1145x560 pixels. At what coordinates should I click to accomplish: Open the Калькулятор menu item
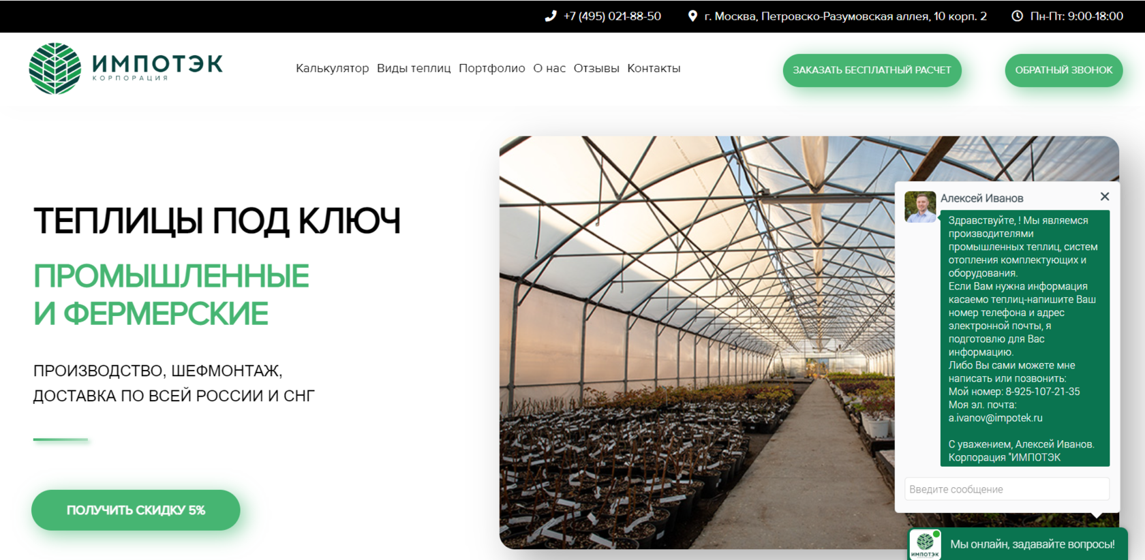pyautogui.click(x=332, y=68)
